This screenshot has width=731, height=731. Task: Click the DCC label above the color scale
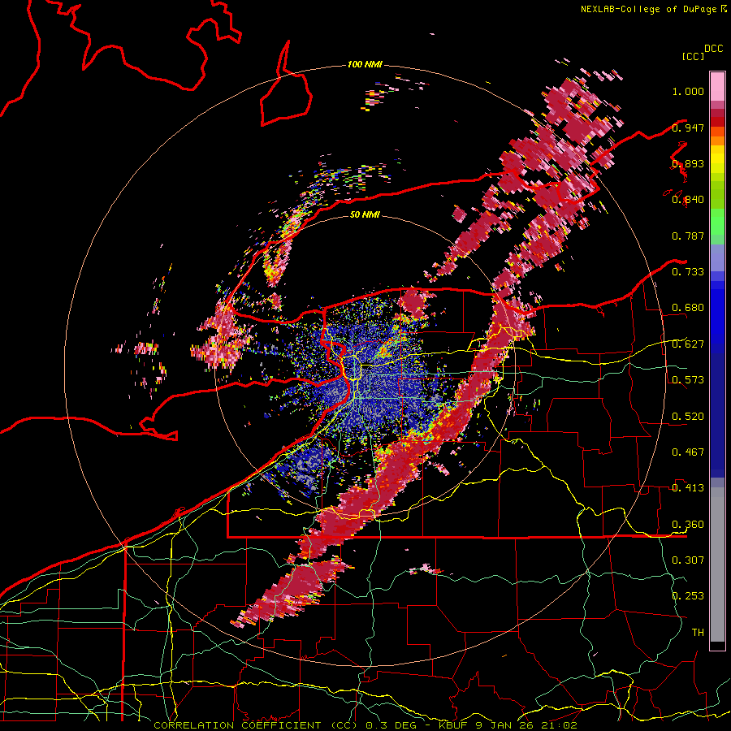coord(713,48)
